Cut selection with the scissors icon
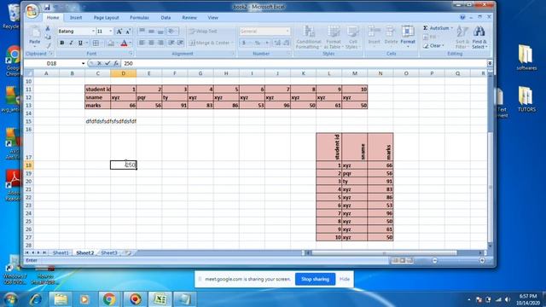The width and height of the screenshot is (546, 307). 48,28
